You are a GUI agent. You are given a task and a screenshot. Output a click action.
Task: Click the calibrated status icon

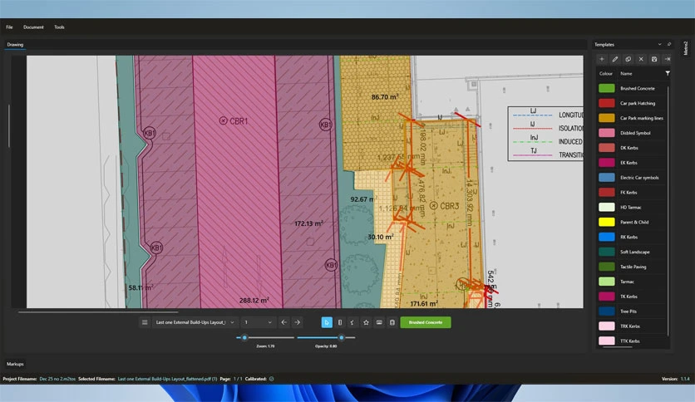pos(271,379)
